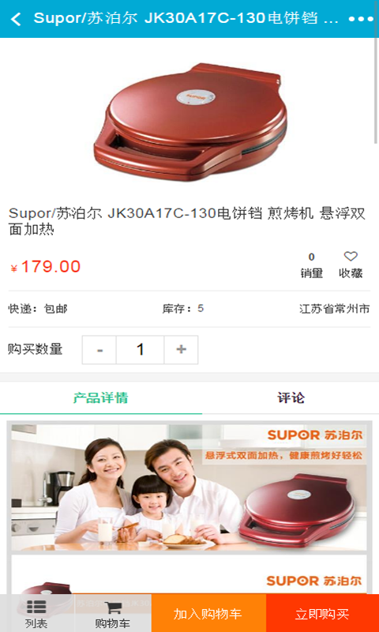This screenshot has height=632, width=379.
Task: Tap the 销量 sales count
Action: [x=311, y=266]
